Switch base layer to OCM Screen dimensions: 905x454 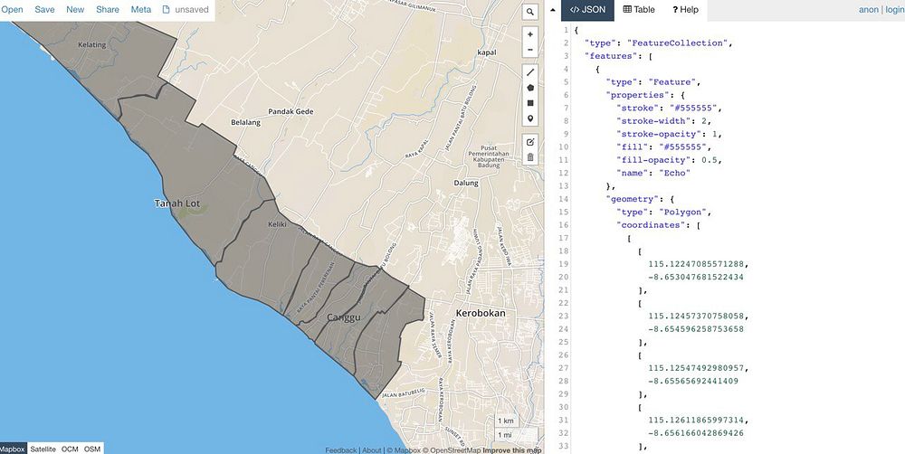click(x=70, y=449)
